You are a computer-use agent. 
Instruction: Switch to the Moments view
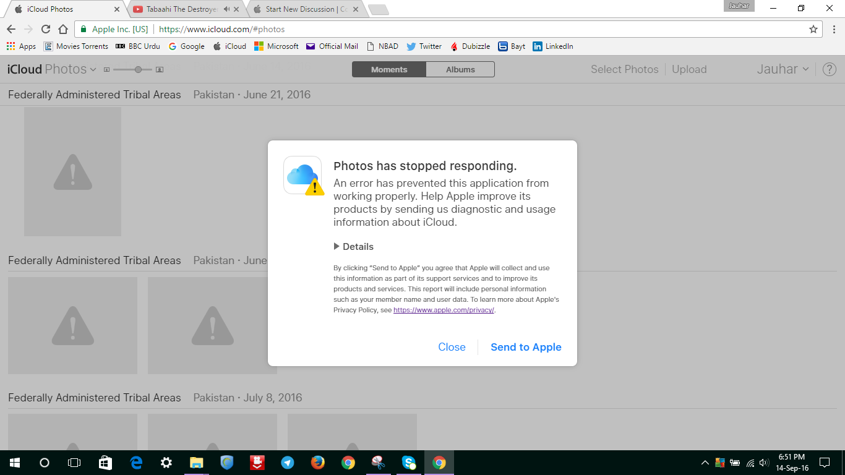tap(389, 69)
